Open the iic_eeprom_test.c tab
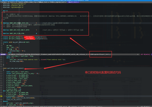The width and height of the screenshot is (152, 107). tap(59, 2)
